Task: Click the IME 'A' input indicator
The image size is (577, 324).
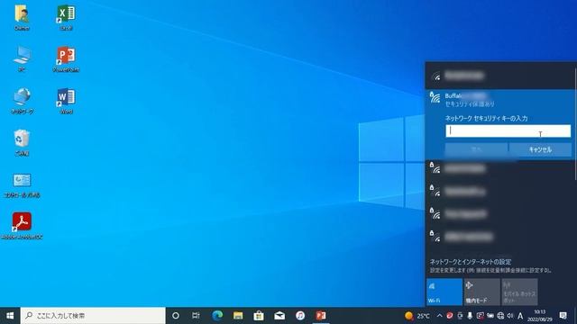Action: (520, 316)
